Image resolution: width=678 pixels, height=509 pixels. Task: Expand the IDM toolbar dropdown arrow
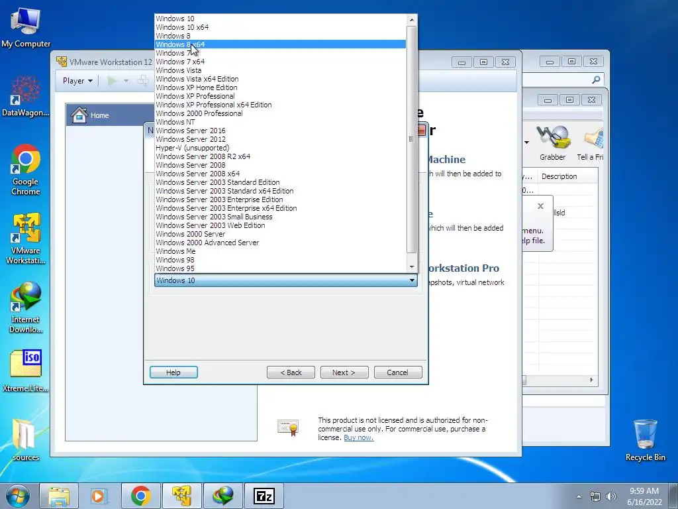point(526,142)
